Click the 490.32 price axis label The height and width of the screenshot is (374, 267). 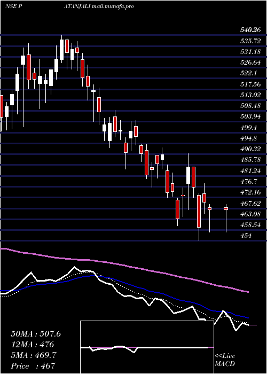pyautogui.click(x=250, y=149)
